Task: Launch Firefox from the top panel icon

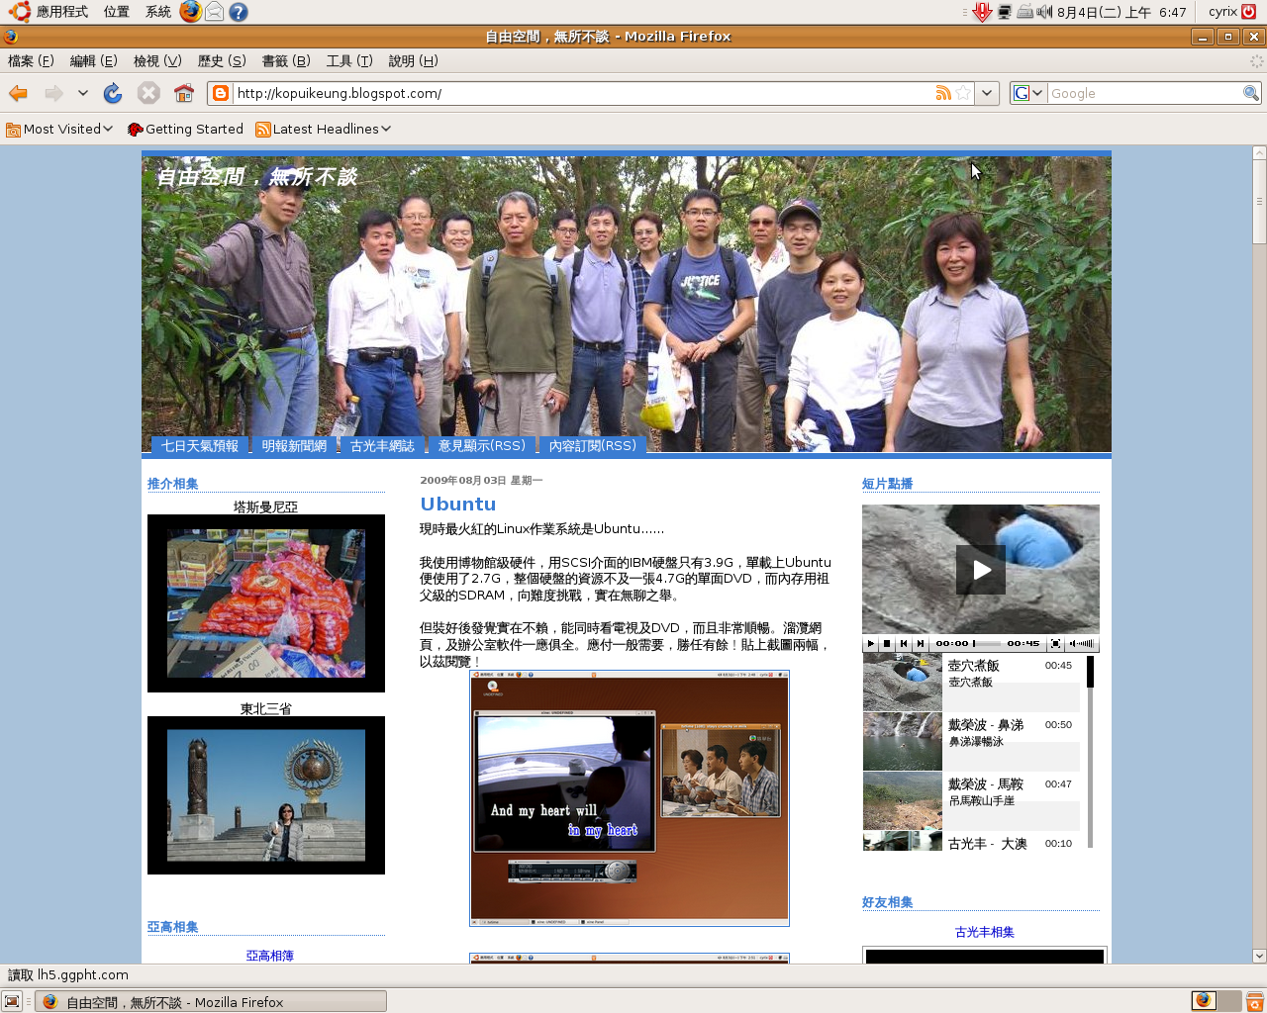Action: pyautogui.click(x=190, y=12)
